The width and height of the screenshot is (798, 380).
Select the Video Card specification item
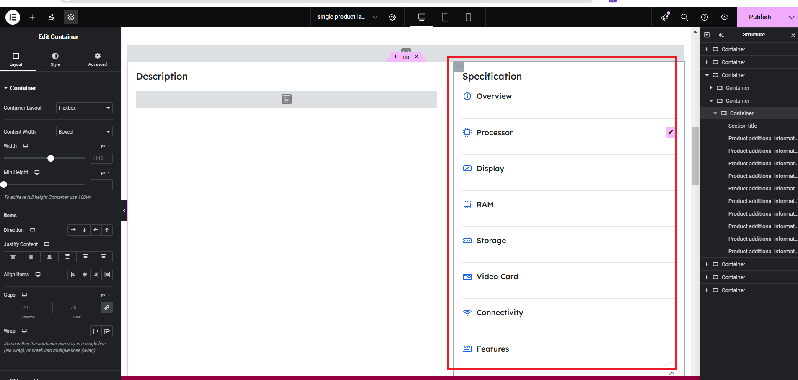tap(497, 277)
